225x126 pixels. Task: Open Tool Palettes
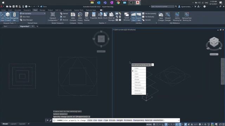tap(87, 16)
